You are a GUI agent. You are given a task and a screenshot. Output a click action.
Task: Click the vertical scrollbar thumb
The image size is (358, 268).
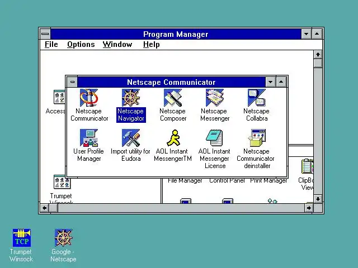318,63
